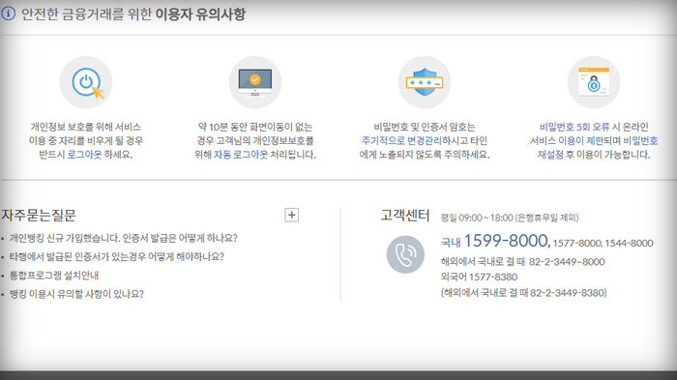
Task: Click the blue '자동 로그아웃' highlighted text
Action: click(x=241, y=155)
